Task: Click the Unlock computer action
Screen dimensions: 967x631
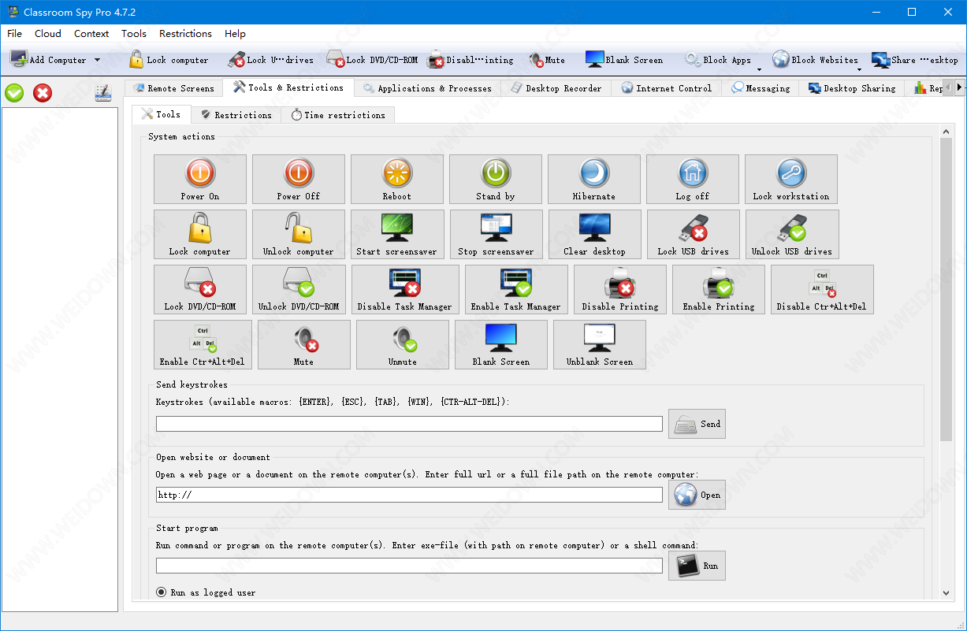Action: [x=299, y=234]
